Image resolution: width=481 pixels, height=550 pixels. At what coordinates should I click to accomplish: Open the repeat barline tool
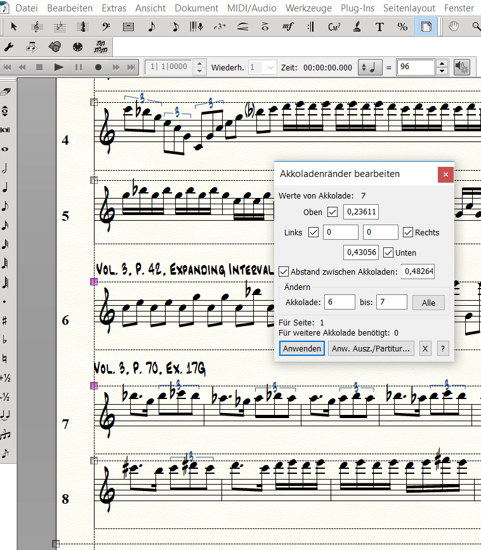pyautogui.click(x=311, y=27)
